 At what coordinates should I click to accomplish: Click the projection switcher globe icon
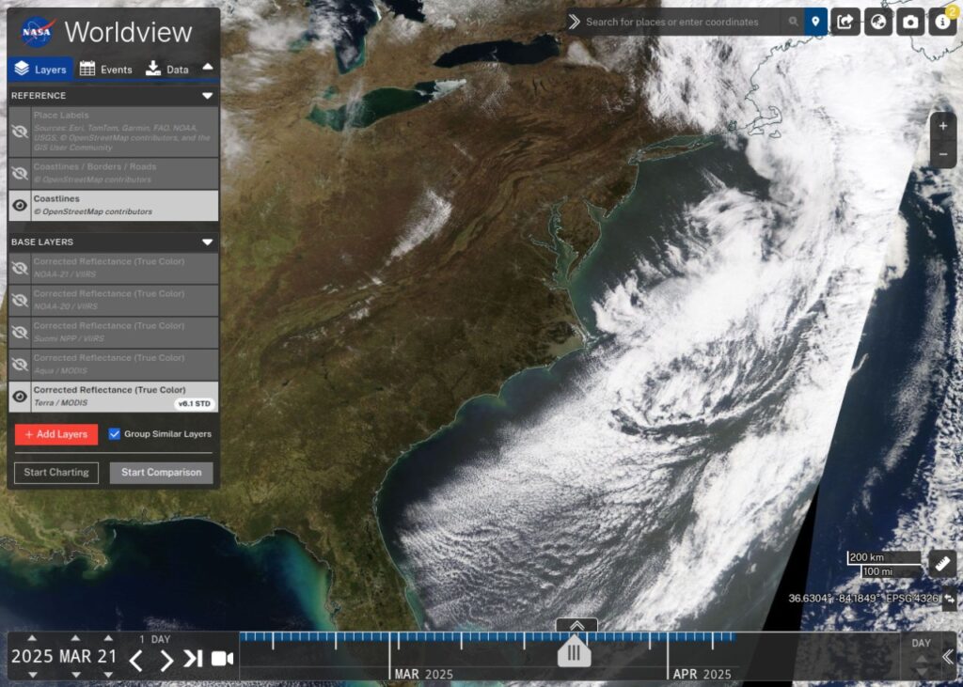pos(876,21)
